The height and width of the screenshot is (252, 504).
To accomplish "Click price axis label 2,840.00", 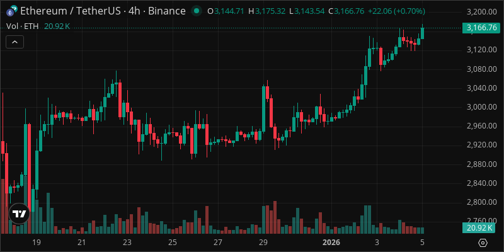I will (x=481, y=183).
